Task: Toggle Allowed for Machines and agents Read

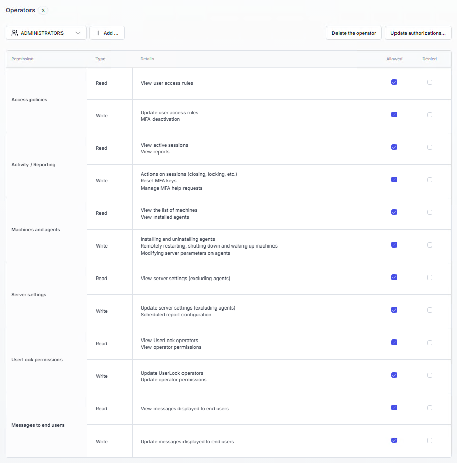Action: tap(394, 212)
